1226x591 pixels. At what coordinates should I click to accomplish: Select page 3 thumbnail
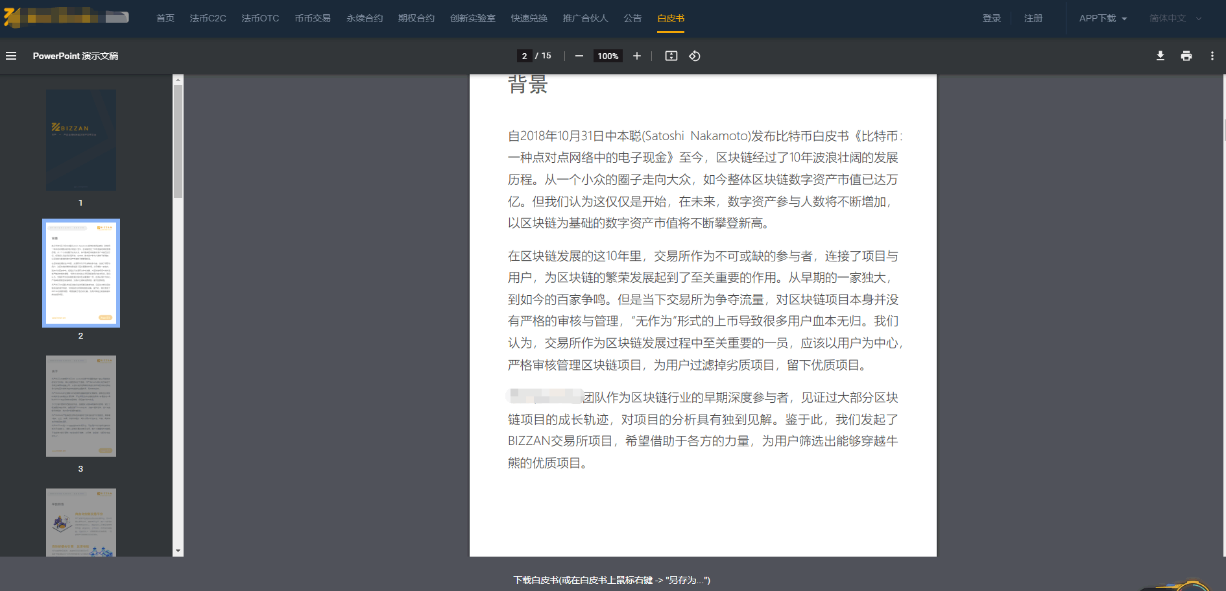(x=81, y=406)
